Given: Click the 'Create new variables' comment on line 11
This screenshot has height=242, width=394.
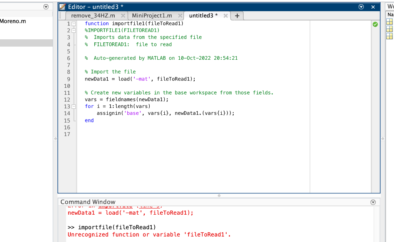Looking at the screenshot, I should point(179,92).
